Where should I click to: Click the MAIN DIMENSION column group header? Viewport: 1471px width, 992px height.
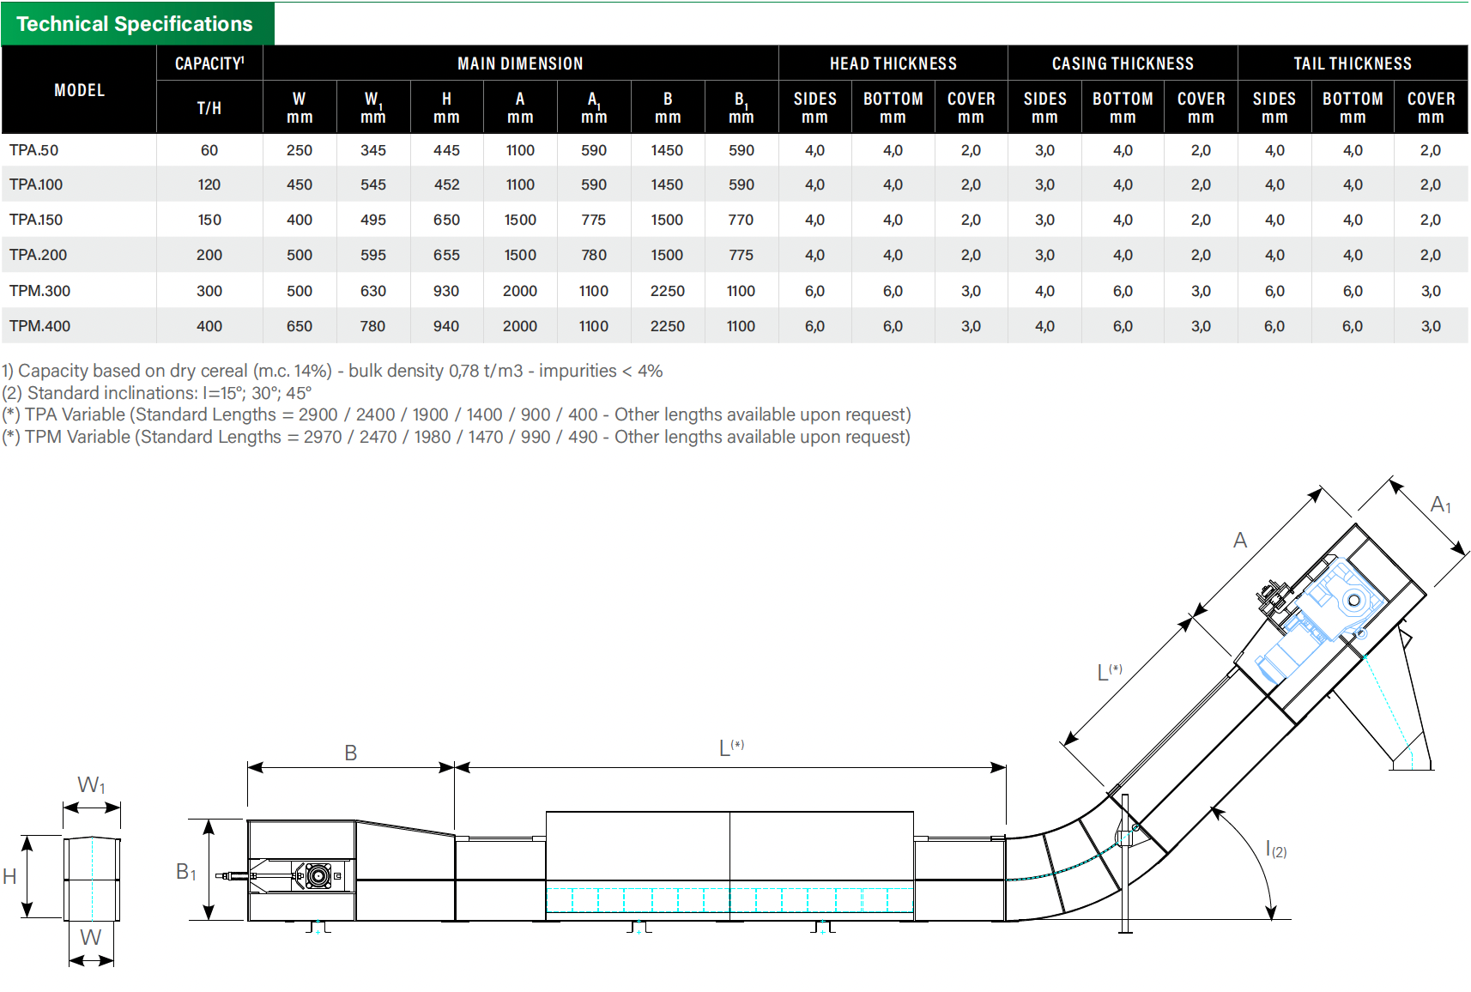pyautogui.click(x=520, y=64)
